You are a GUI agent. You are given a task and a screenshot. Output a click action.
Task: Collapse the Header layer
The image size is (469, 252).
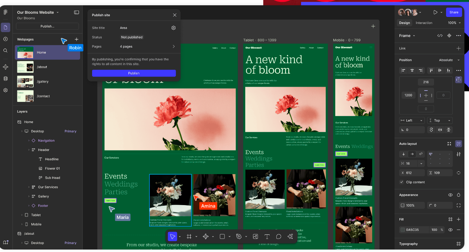tap(29, 150)
